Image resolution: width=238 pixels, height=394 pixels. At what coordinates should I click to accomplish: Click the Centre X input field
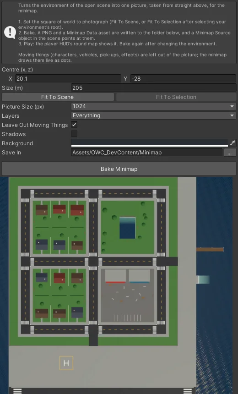click(68, 79)
